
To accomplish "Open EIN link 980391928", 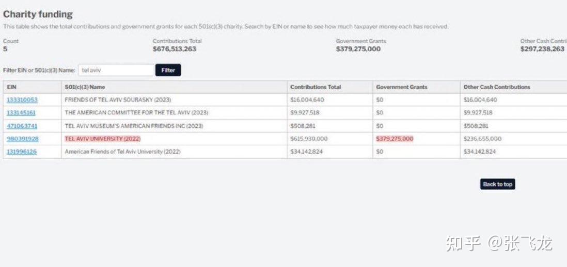I will pyautogui.click(x=22, y=139).
